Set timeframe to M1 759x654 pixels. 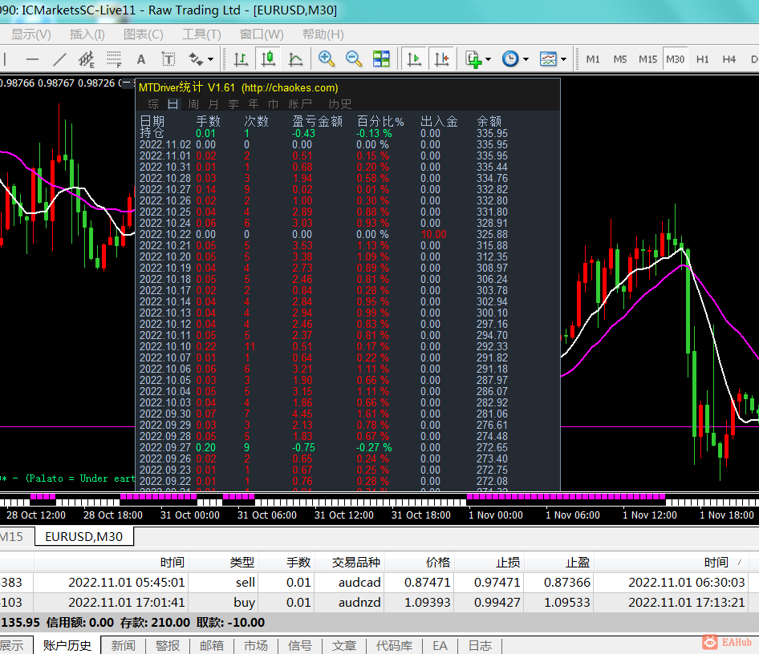pyautogui.click(x=593, y=59)
